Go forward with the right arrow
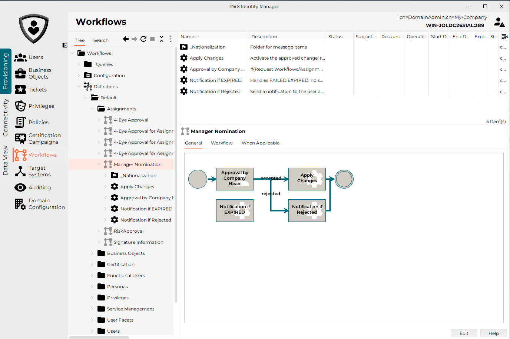The height and width of the screenshot is (339, 510). [x=135, y=39]
